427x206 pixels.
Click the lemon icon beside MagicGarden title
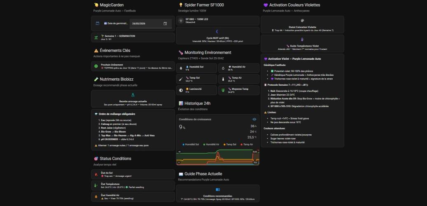(x=96, y=5)
